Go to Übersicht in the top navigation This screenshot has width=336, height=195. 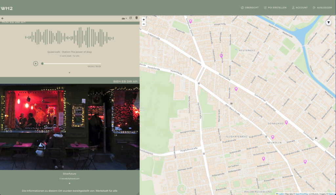(250, 8)
